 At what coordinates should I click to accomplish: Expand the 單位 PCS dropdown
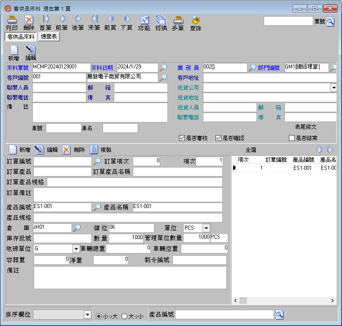click(x=206, y=228)
